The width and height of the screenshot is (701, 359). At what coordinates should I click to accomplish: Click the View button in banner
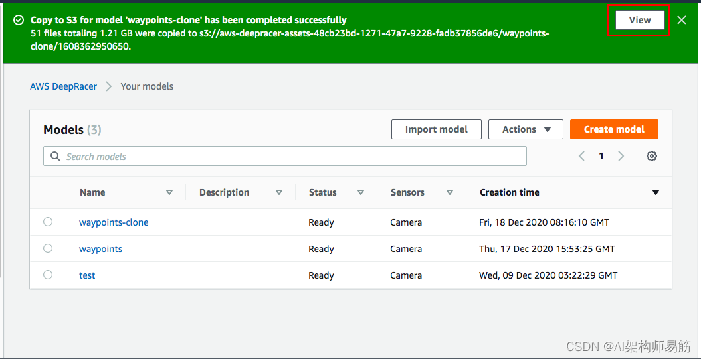(x=639, y=20)
